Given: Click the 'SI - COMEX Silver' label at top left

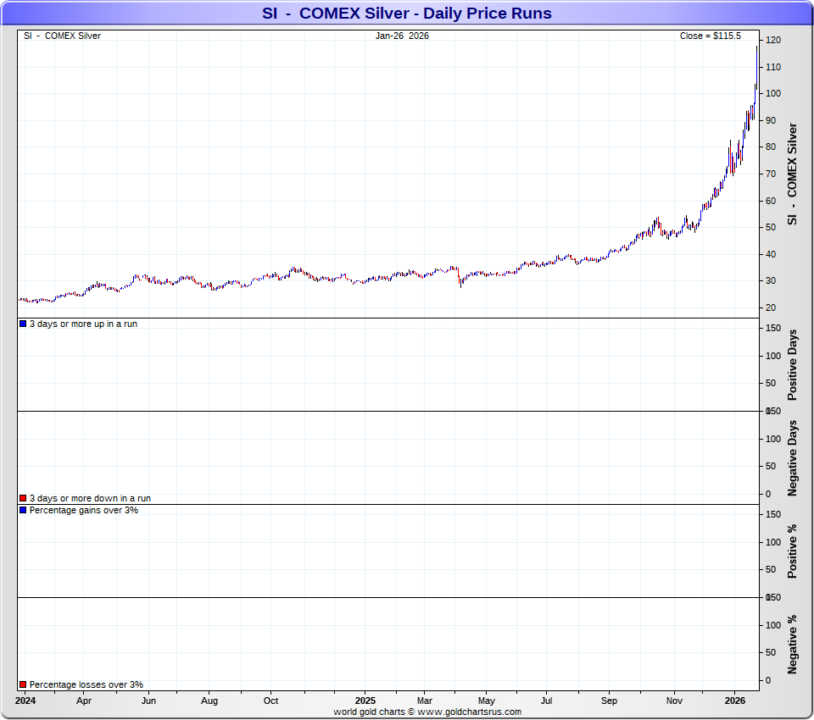Looking at the screenshot, I should [x=62, y=36].
